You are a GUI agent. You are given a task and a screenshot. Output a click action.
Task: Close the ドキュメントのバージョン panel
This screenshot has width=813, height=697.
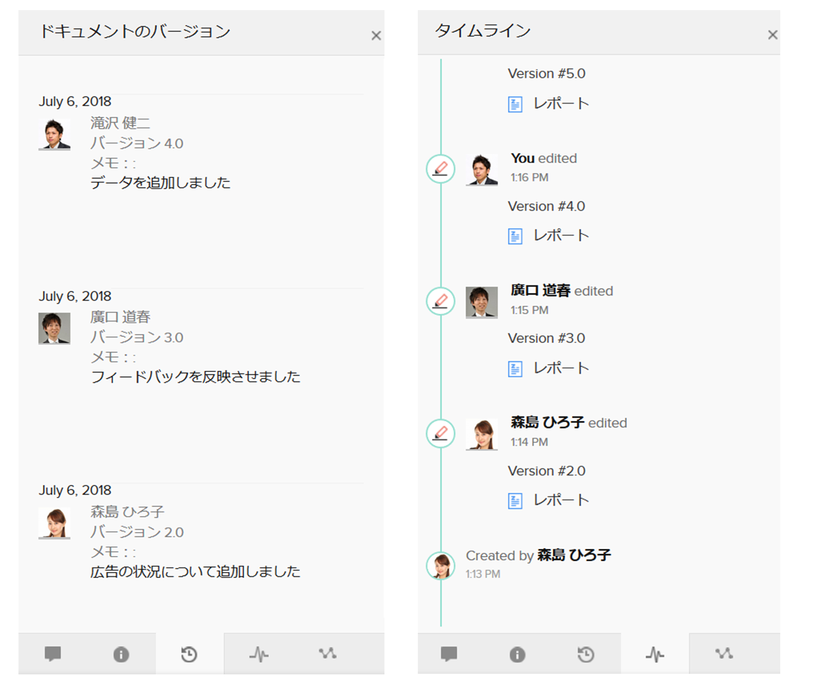(x=376, y=35)
